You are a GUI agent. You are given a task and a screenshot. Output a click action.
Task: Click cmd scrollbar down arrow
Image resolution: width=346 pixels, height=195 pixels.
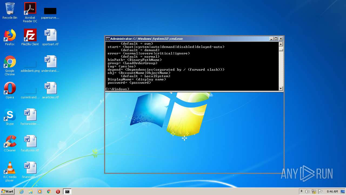click(281, 89)
